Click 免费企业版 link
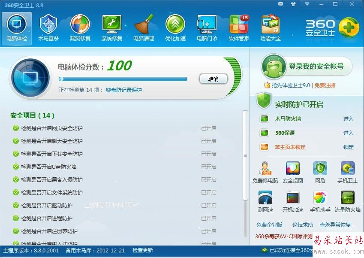 [269, 225]
